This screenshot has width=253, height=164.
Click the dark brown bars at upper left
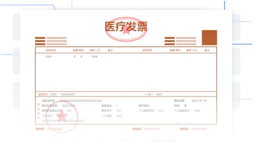(40, 41)
